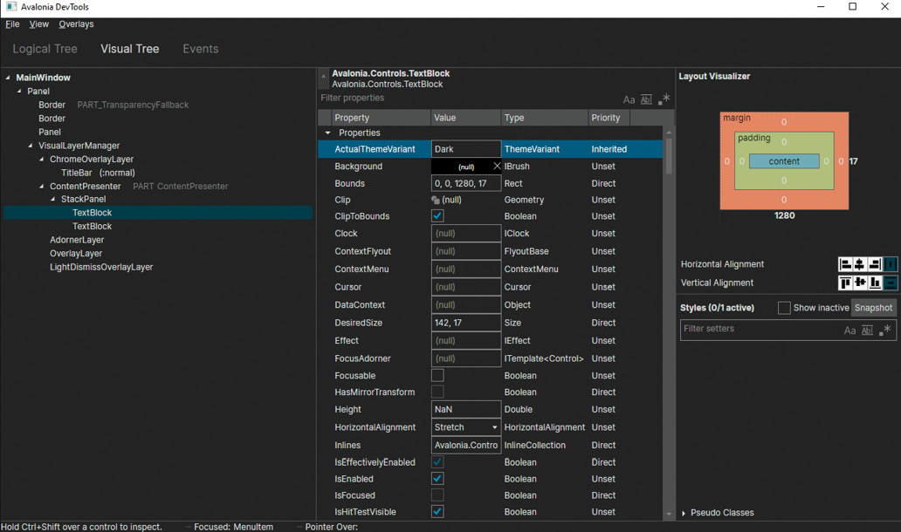Toggle whole-word match in Filter setters
This screenshot has height=532, width=901.
tap(868, 331)
